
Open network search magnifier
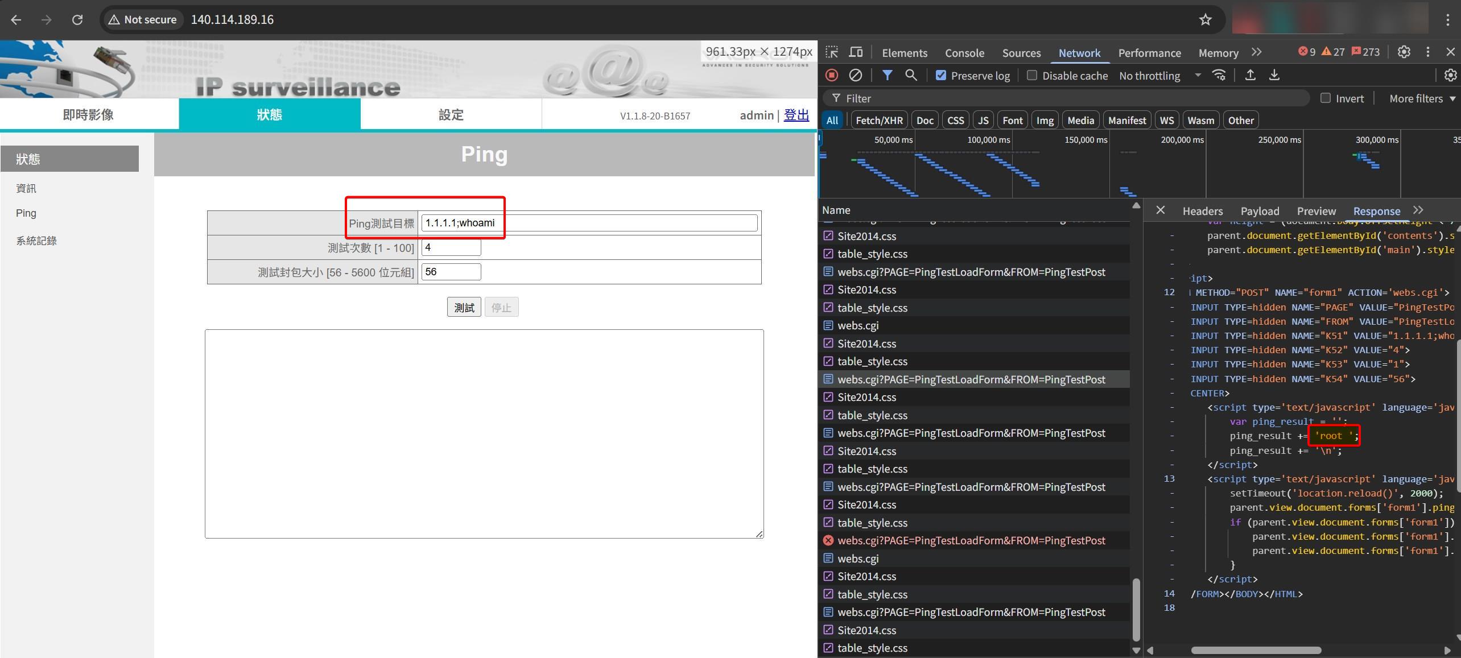(x=911, y=75)
